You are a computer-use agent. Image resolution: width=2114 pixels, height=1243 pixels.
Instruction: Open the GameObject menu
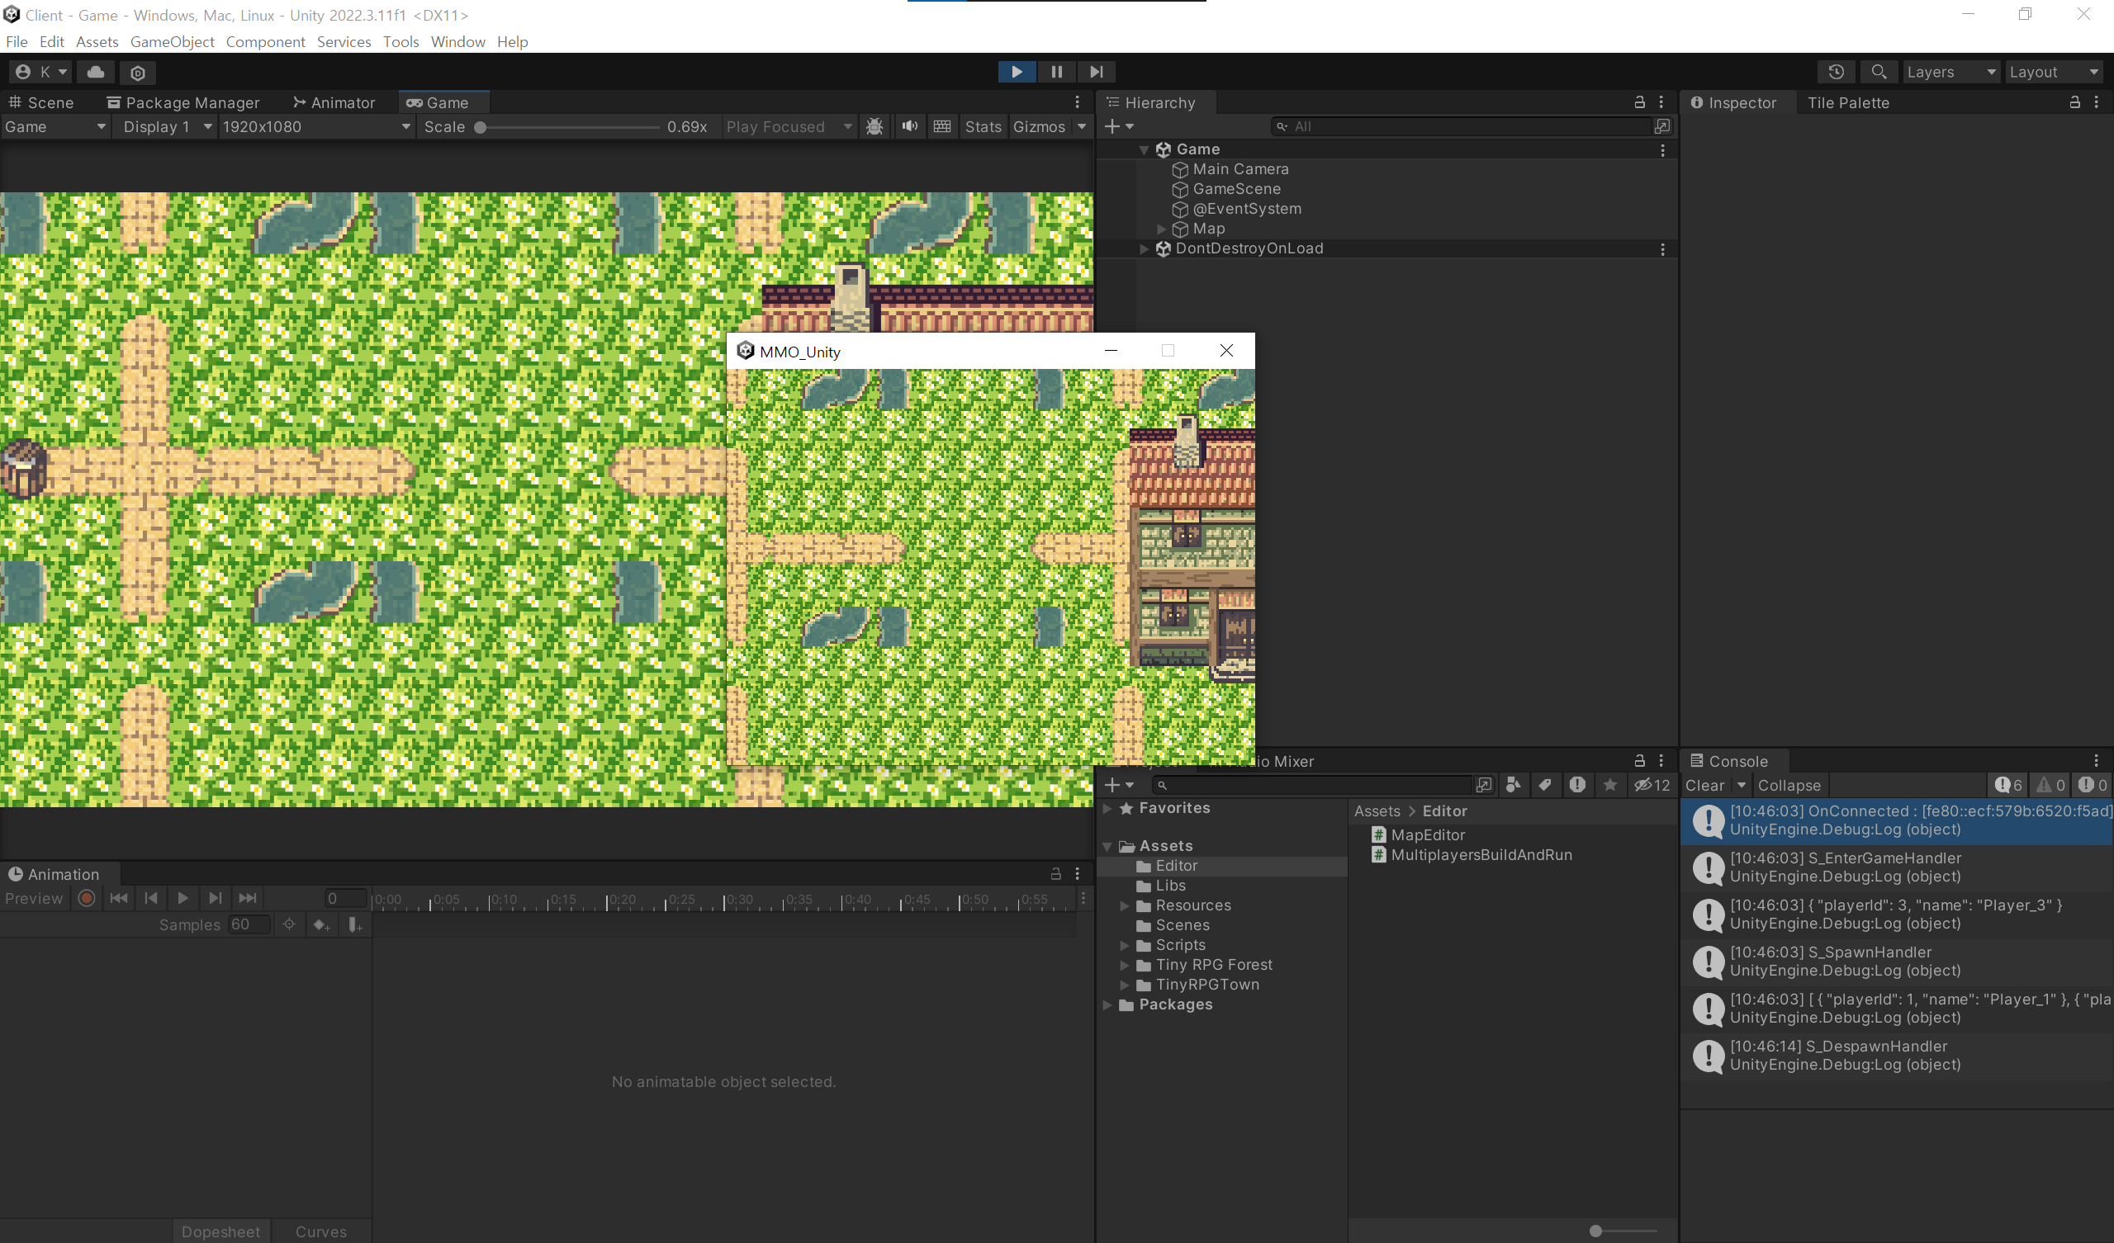coord(172,42)
